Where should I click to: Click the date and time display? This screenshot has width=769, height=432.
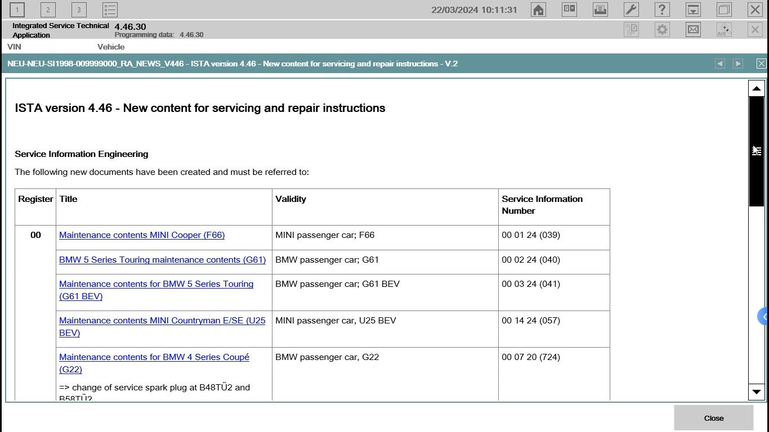[x=474, y=10]
